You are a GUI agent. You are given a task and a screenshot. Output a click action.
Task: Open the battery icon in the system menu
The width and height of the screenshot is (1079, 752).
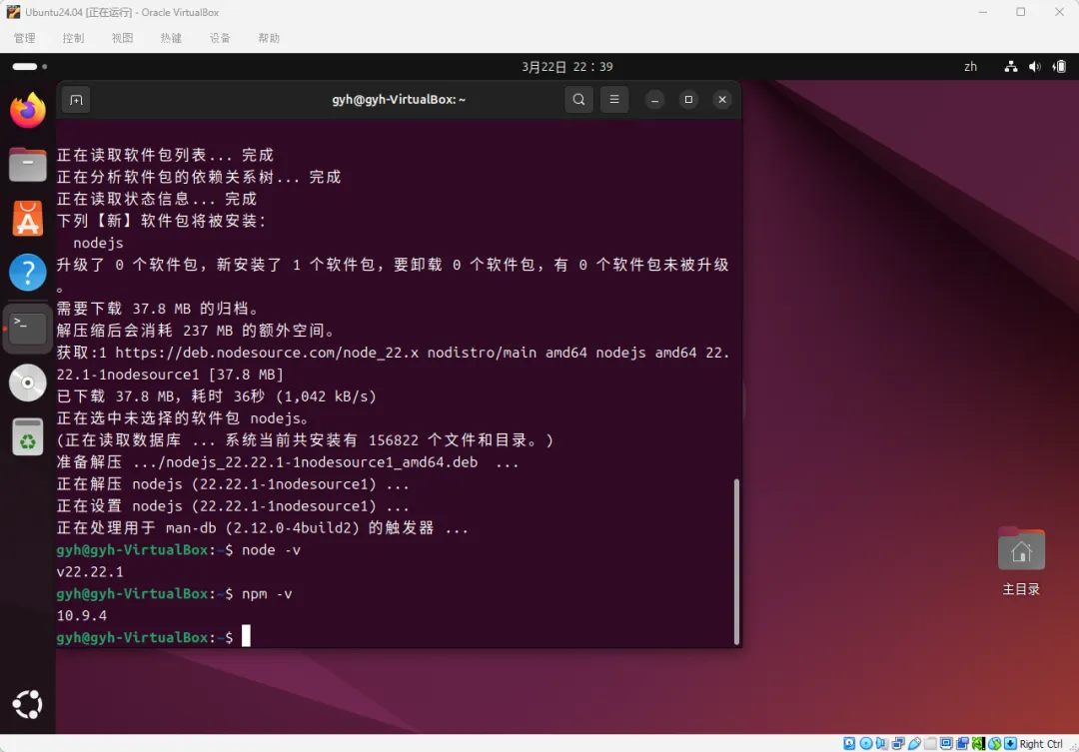(1059, 67)
